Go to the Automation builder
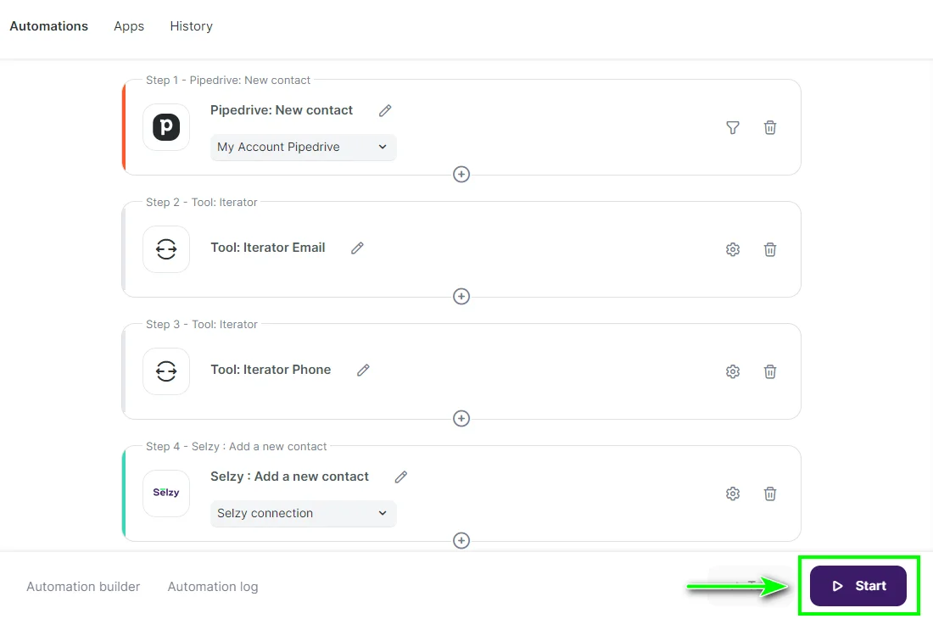This screenshot has width=933, height=619. tap(82, 586)
